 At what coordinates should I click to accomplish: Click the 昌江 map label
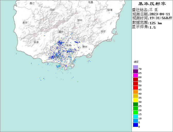click(x=32, y=3)
